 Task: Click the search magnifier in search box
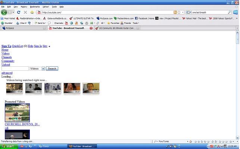tap(230, 12)
